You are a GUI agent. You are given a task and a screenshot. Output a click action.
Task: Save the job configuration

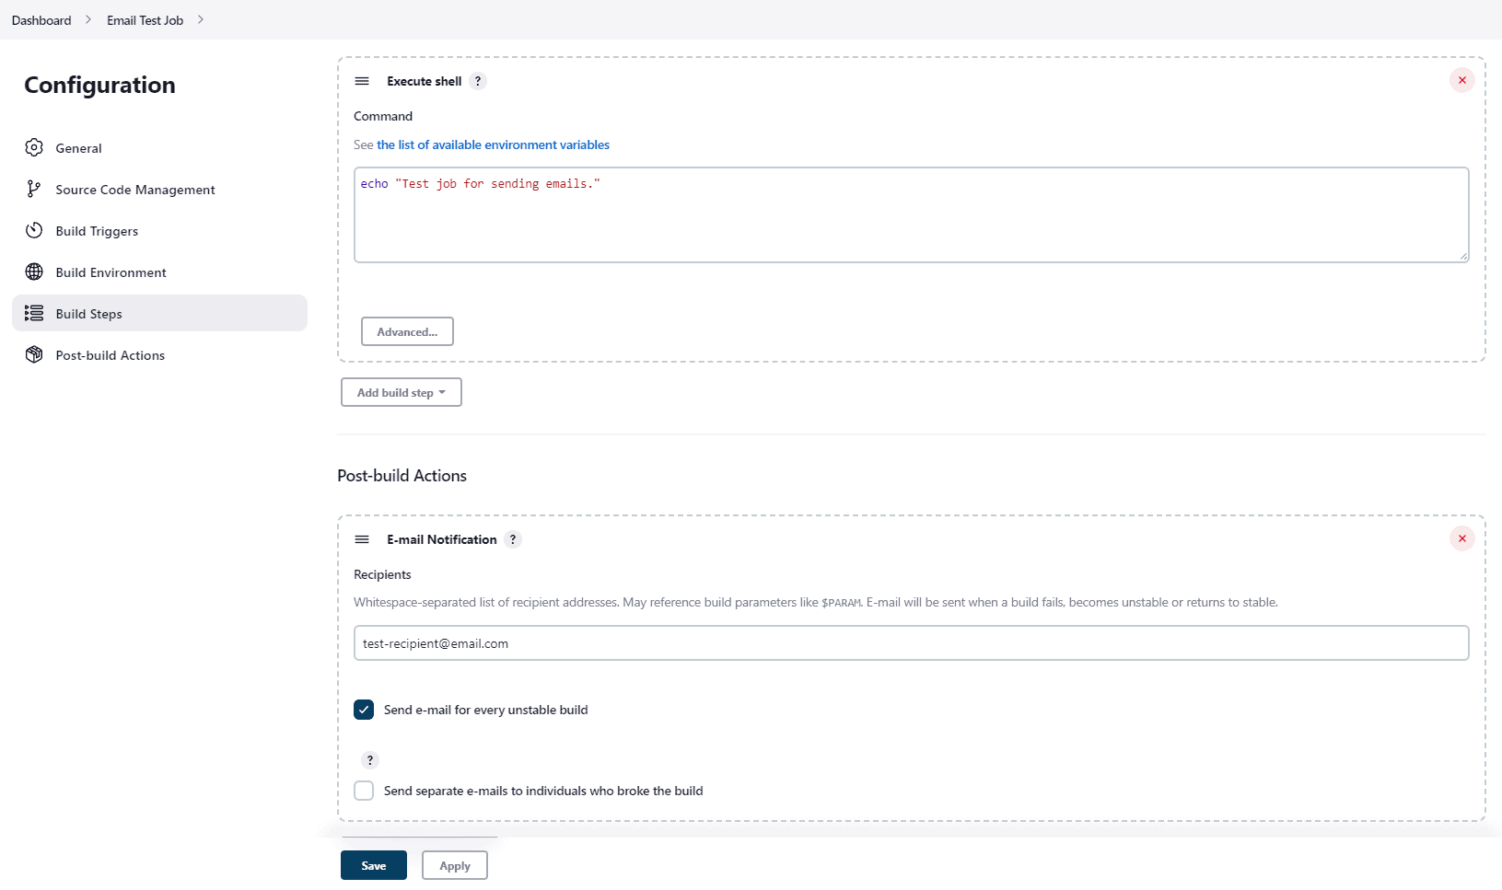click(x=373, y=865)
